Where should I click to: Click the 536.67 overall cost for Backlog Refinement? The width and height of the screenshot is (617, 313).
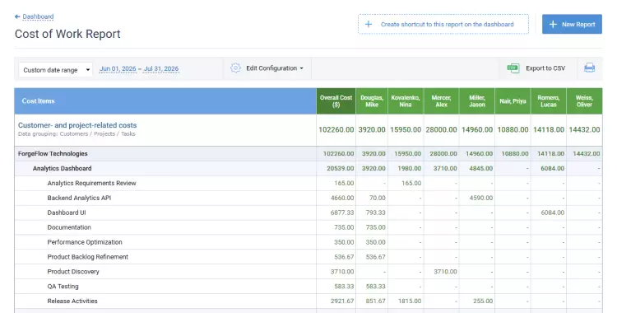point(344,257)
